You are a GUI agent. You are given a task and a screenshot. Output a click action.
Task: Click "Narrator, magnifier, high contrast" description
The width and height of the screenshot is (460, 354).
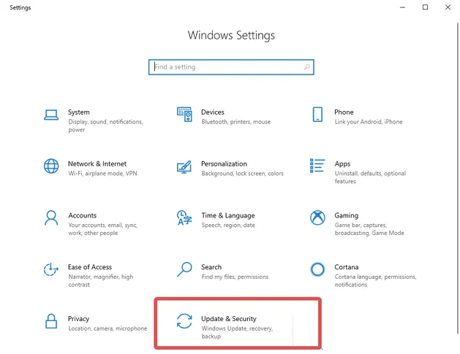click(101, 280)
